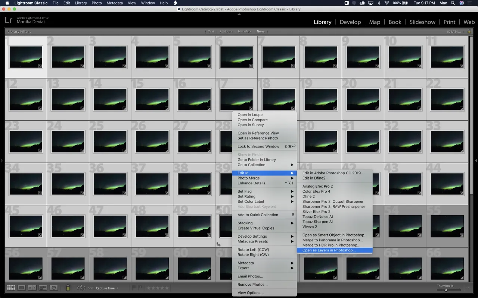Select the Grid view icon
Screen dimensions: 478x298
click(x=11, y=288)
